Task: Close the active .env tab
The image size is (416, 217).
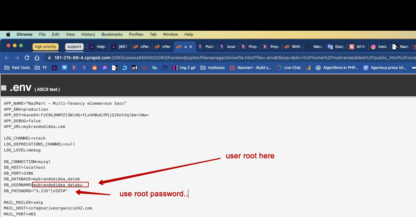Action: click(x=191, y=47)
